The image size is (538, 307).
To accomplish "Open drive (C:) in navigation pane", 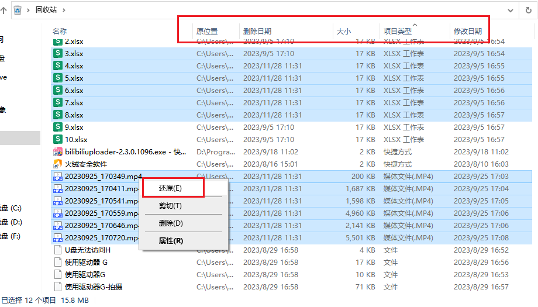I will (11, 208).
